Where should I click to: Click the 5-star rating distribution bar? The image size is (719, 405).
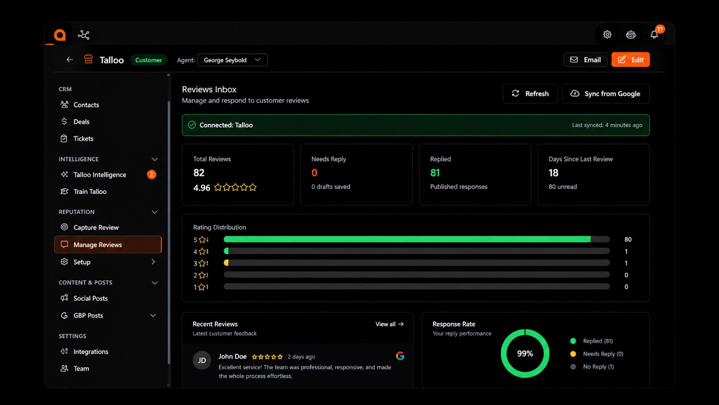pos(417,240)
